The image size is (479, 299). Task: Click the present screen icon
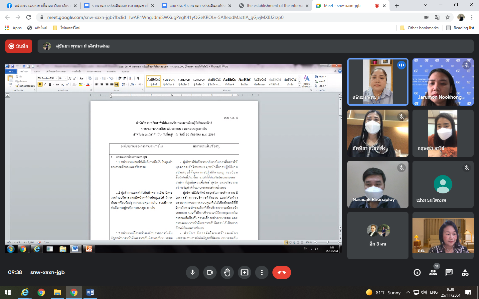click(244, 272)
